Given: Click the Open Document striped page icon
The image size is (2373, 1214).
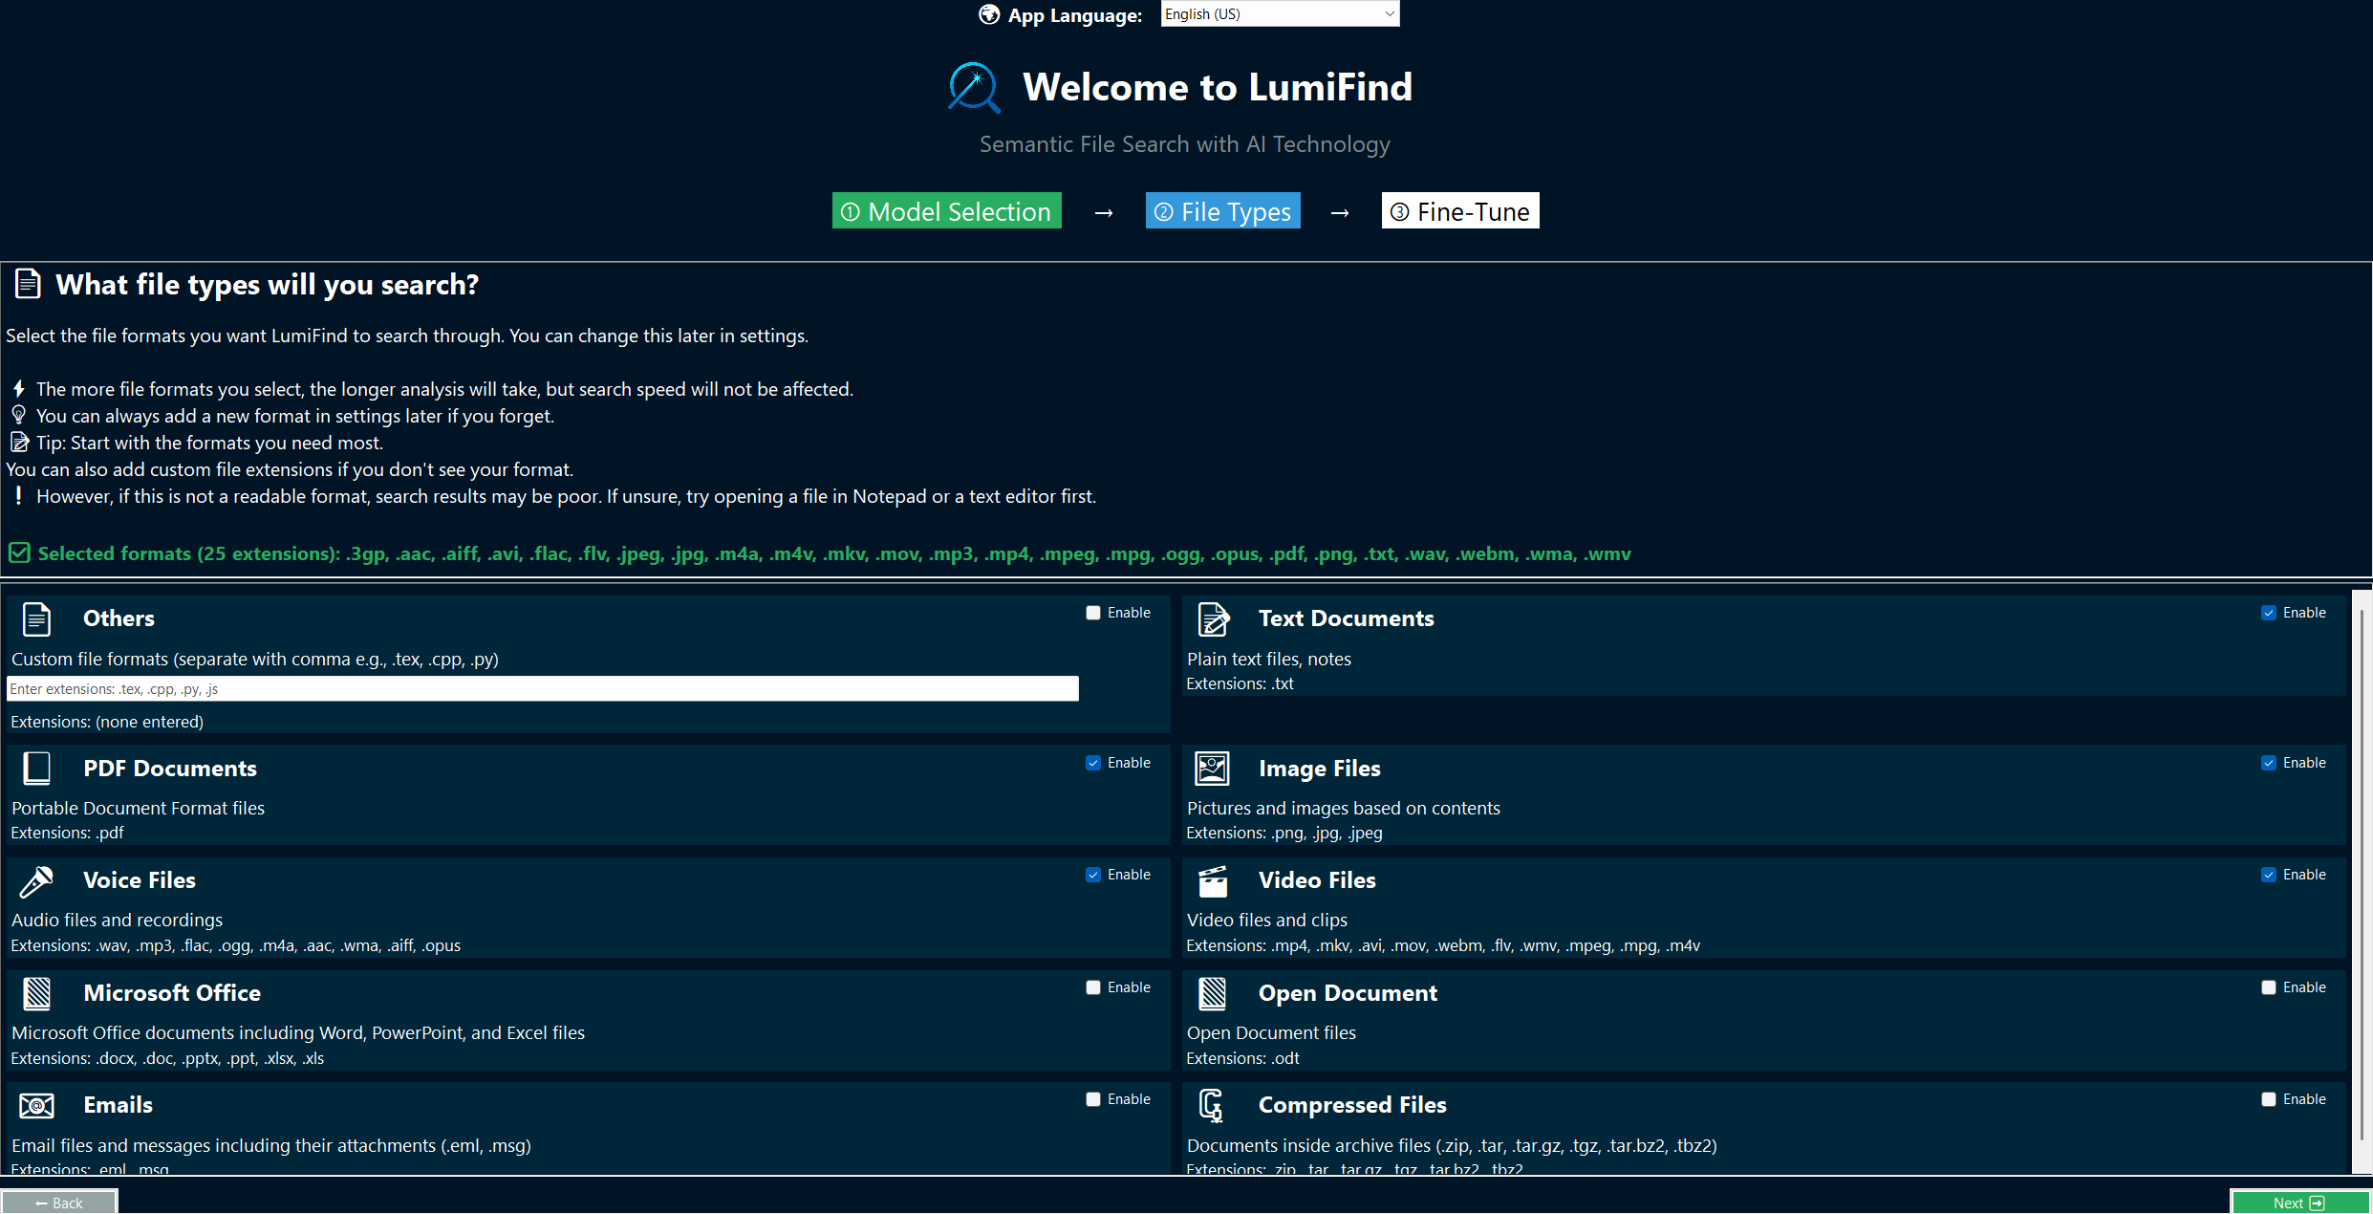Looking at the screenshot, I should [x=1213, y=993].
